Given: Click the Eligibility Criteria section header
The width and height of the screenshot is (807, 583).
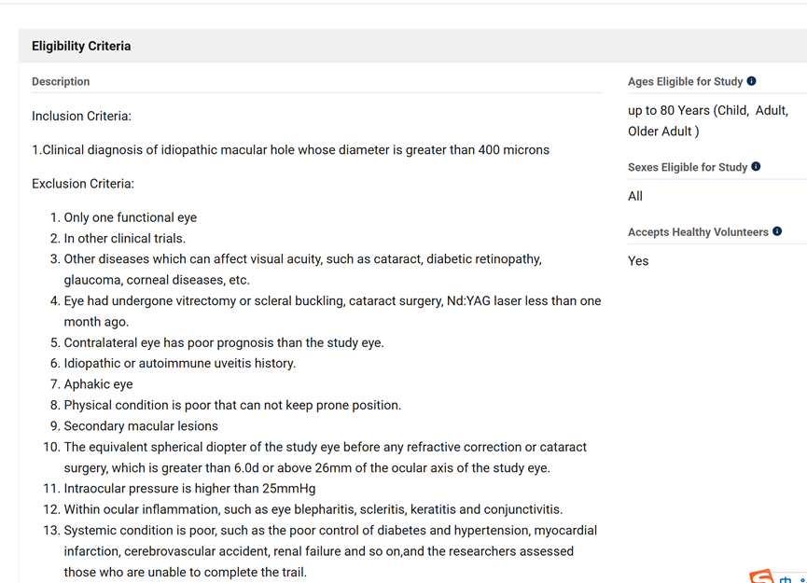Looking at the screenshot, I should pyautogui.click(x=81, y=46).
